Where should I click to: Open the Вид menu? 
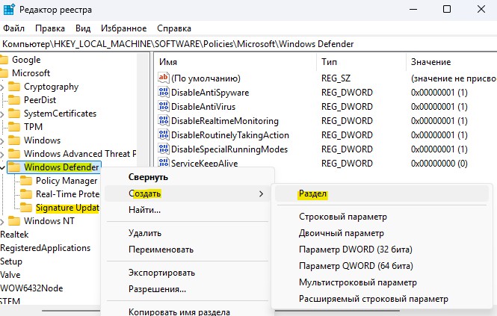pos(83,28)
